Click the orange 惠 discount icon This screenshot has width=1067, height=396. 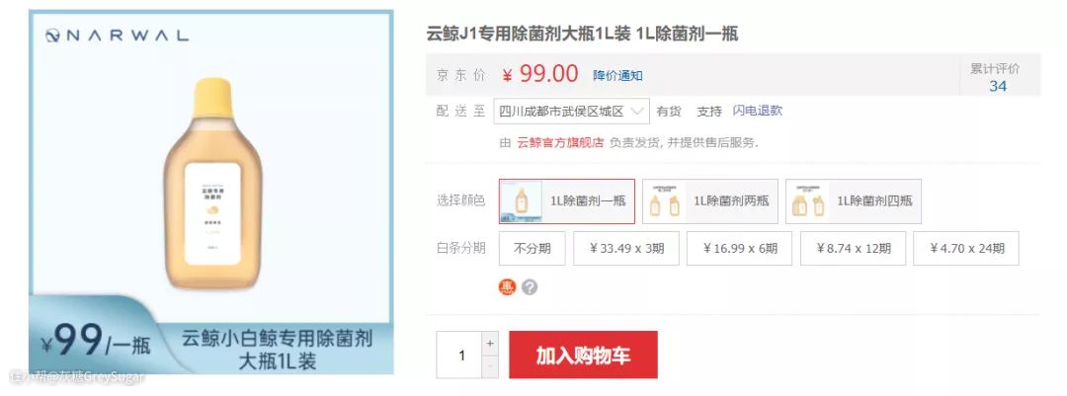[507, 287]
